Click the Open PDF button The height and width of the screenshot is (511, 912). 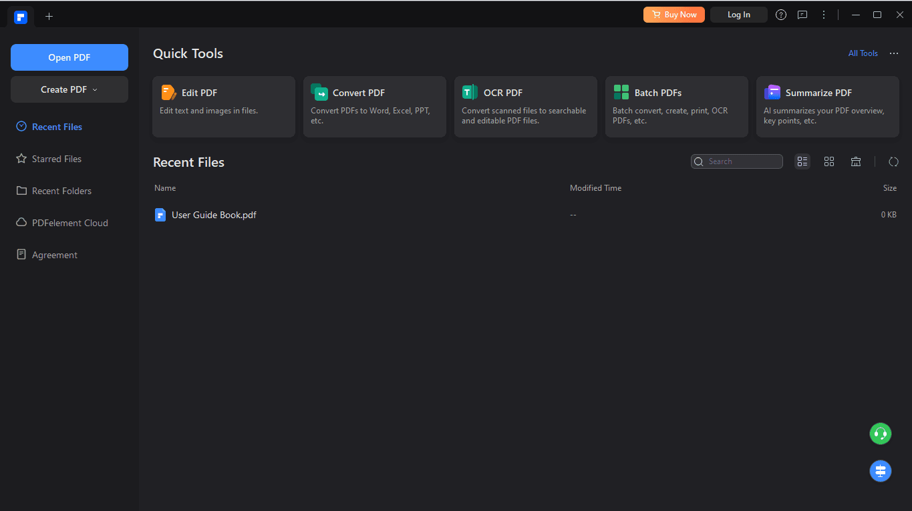69,57
